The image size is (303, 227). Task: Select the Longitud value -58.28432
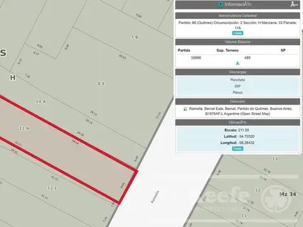pos(247,143)
